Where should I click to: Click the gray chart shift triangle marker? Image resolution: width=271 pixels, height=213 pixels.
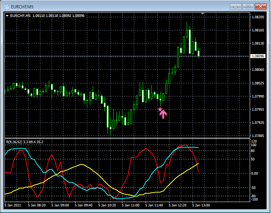[x=203, y=14]
